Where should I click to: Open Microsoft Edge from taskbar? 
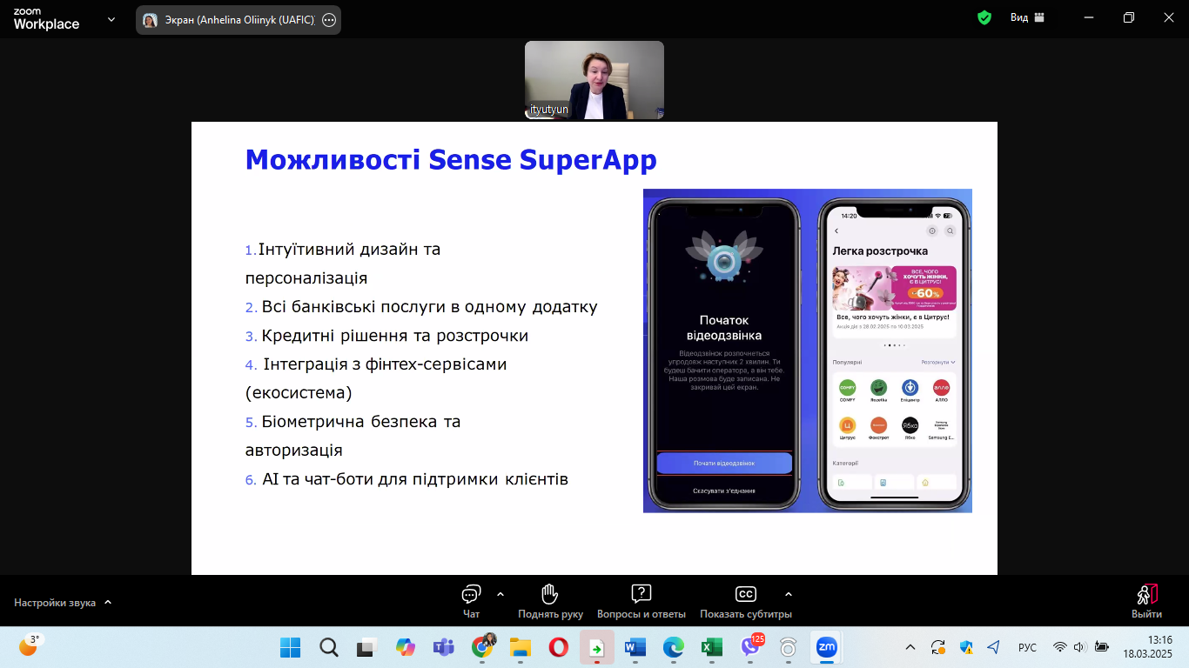coord(674,647)
